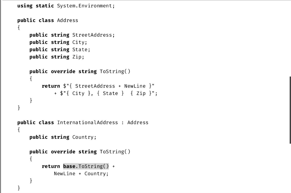Click the State field declaration
The height and width of the screenshot is (193, 291).
(x=60, y=49)
